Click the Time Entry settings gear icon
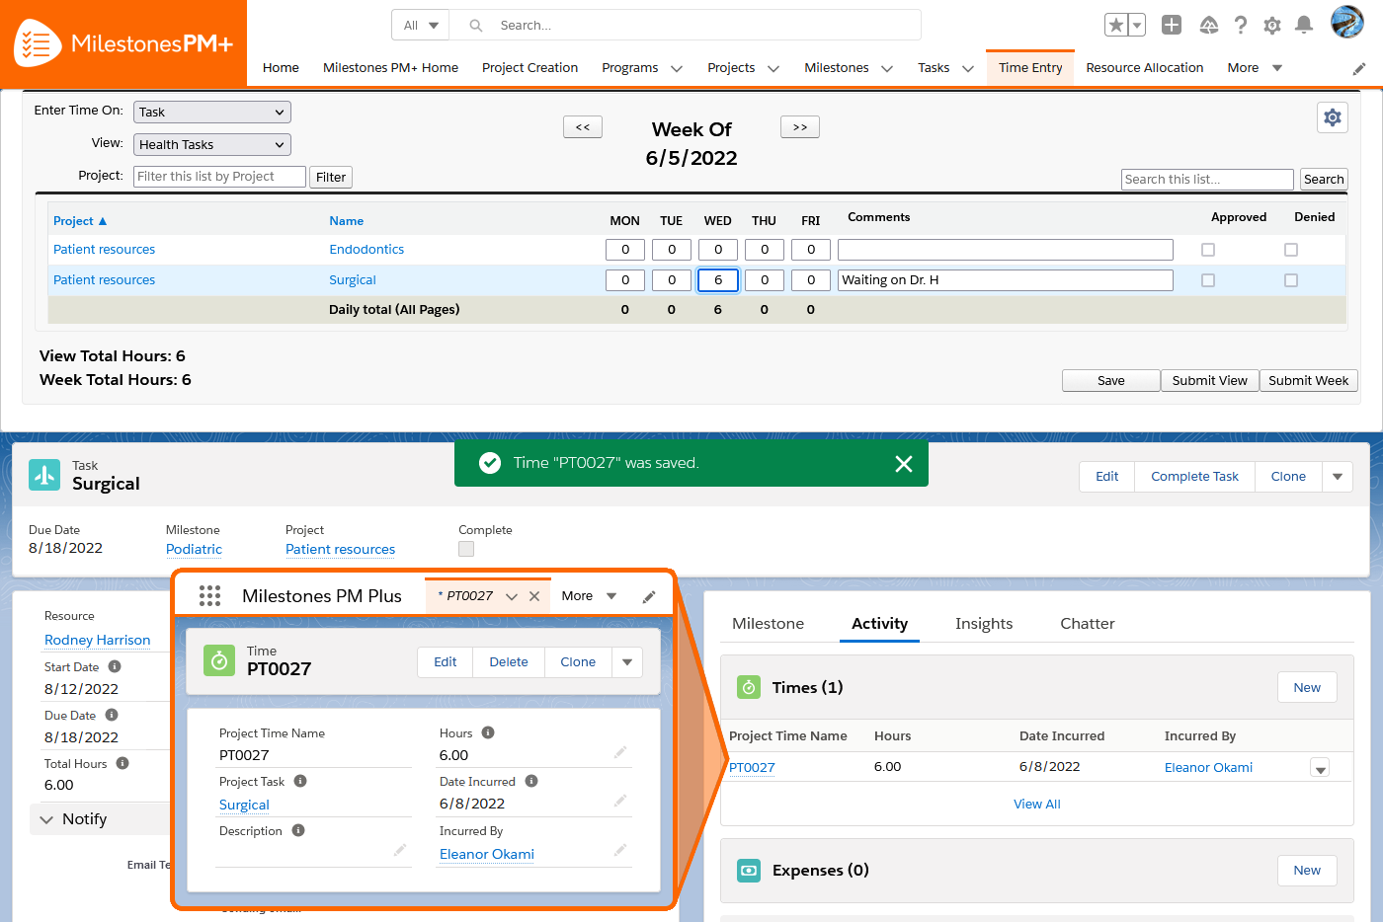1383x922 pixels. (x=1333, y=118)
